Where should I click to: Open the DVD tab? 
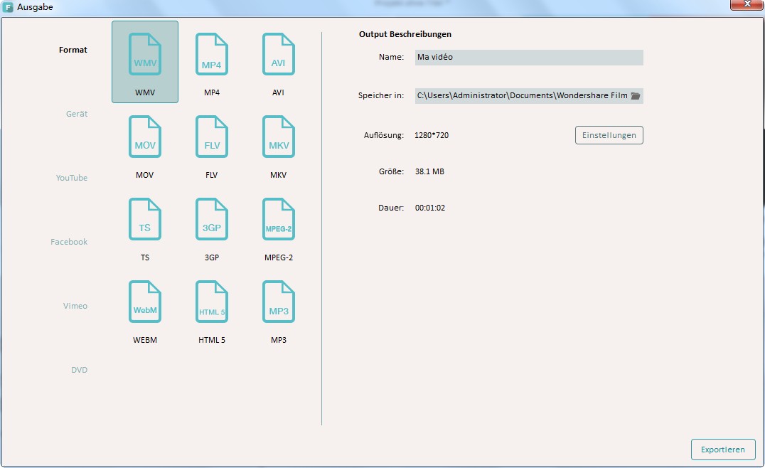[x=79, y=370]
